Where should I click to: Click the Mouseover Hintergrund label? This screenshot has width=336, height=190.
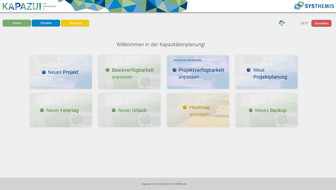[188, 60]
